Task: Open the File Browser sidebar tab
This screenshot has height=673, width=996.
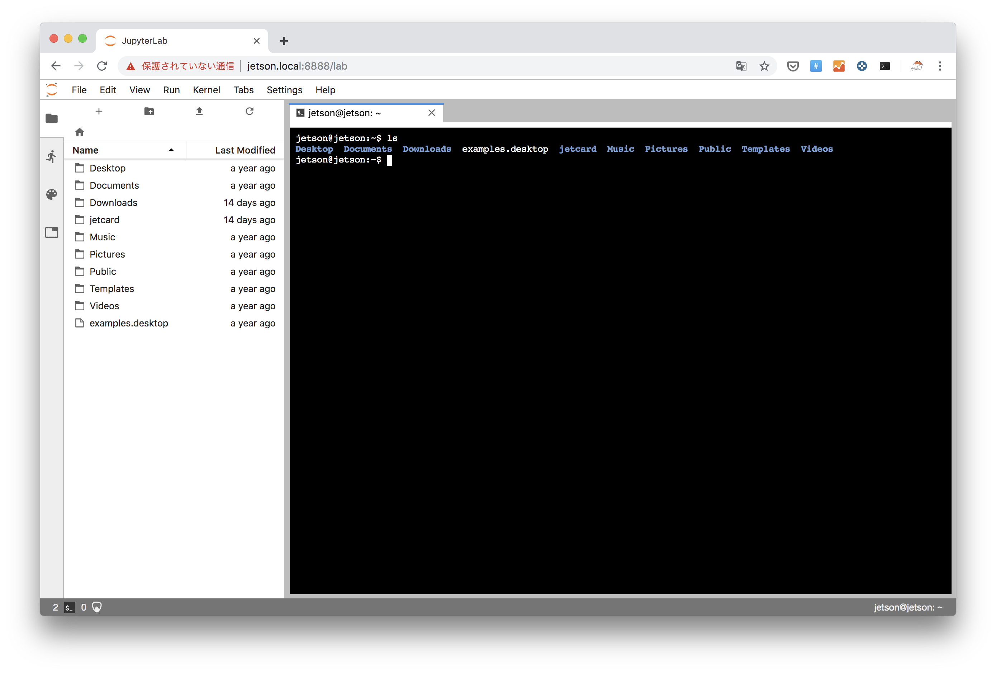Action: click(51, 118)
